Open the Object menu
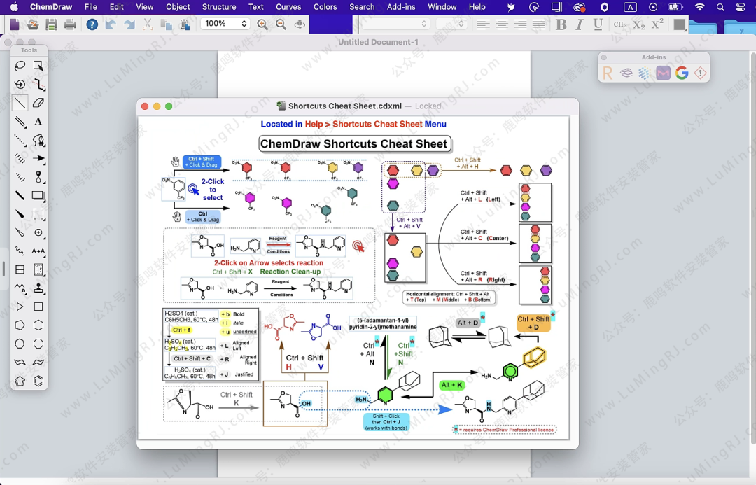 pos(178,7)
